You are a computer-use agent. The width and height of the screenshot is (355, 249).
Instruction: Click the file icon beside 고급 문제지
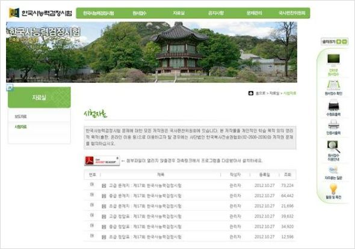point(103,186)
